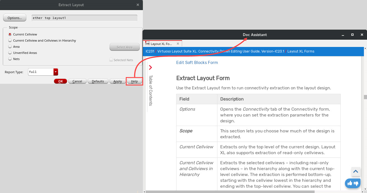Choose the Unverified Areas scope
The width and height of the screenshot is (367, 193).
click(23, 53)
